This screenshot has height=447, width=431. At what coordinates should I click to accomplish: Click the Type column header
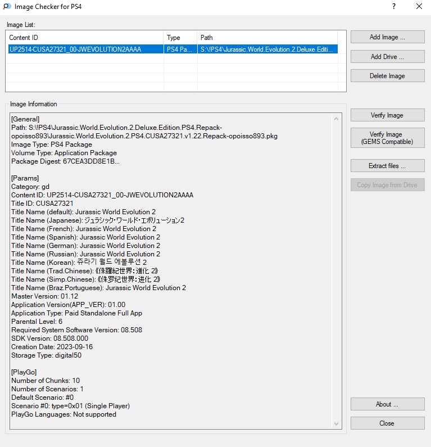point(180,38)
